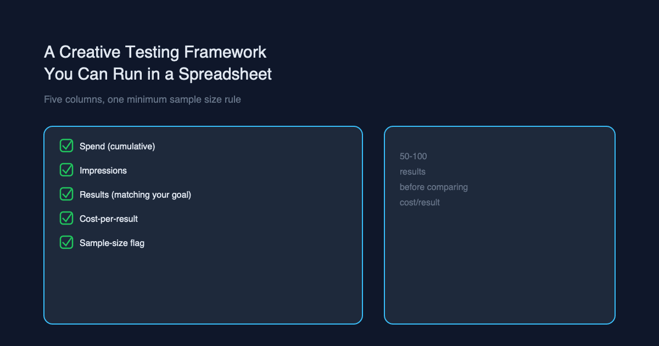Click empty area below the checklist items
Viewport: 659px width, 346px height.
tap(203, 286)
